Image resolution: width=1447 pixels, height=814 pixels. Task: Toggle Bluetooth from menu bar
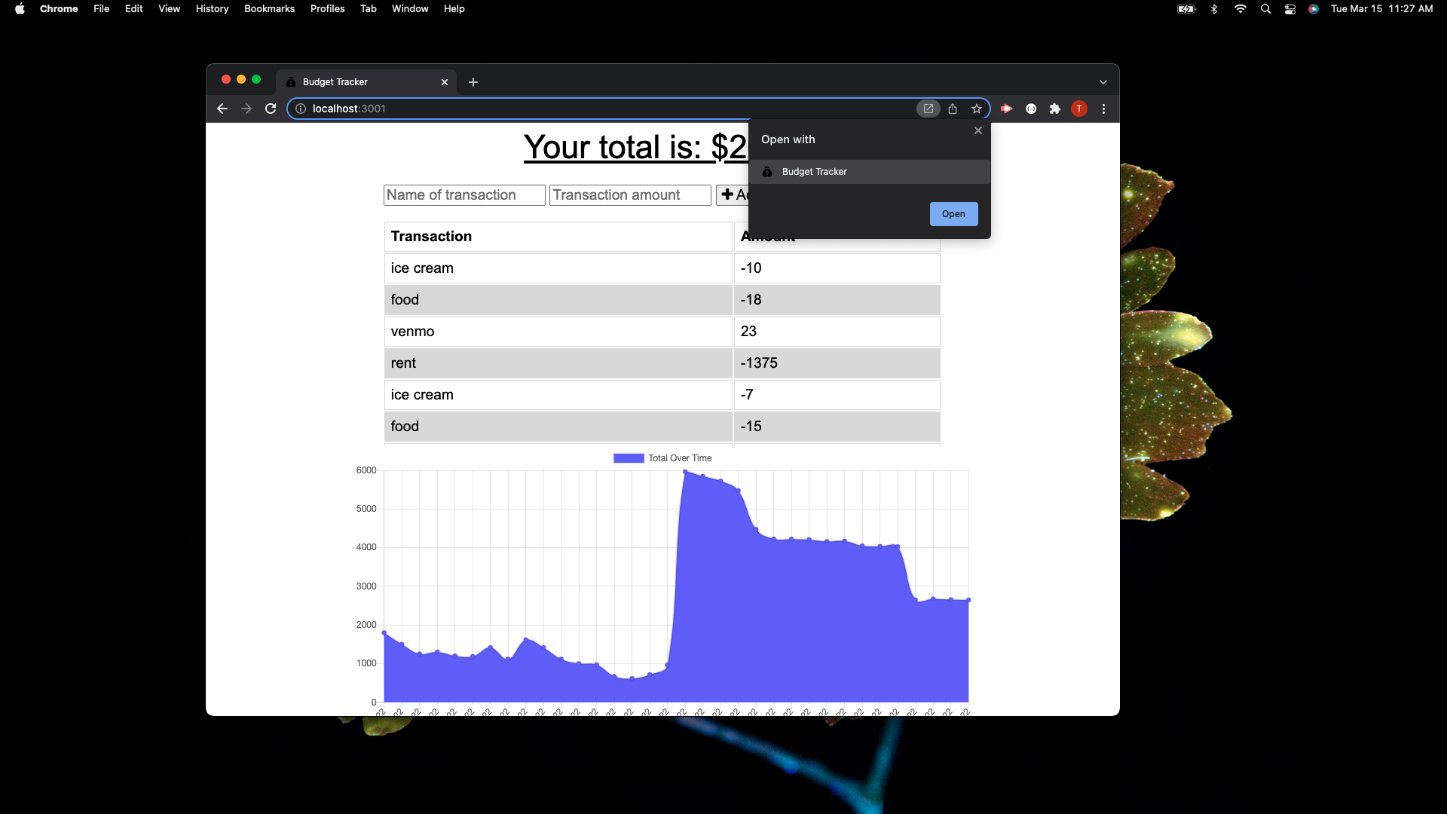[x=1214, y=9]
